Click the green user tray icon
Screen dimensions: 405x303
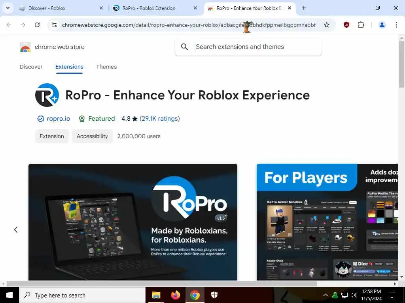click(335, 295)
